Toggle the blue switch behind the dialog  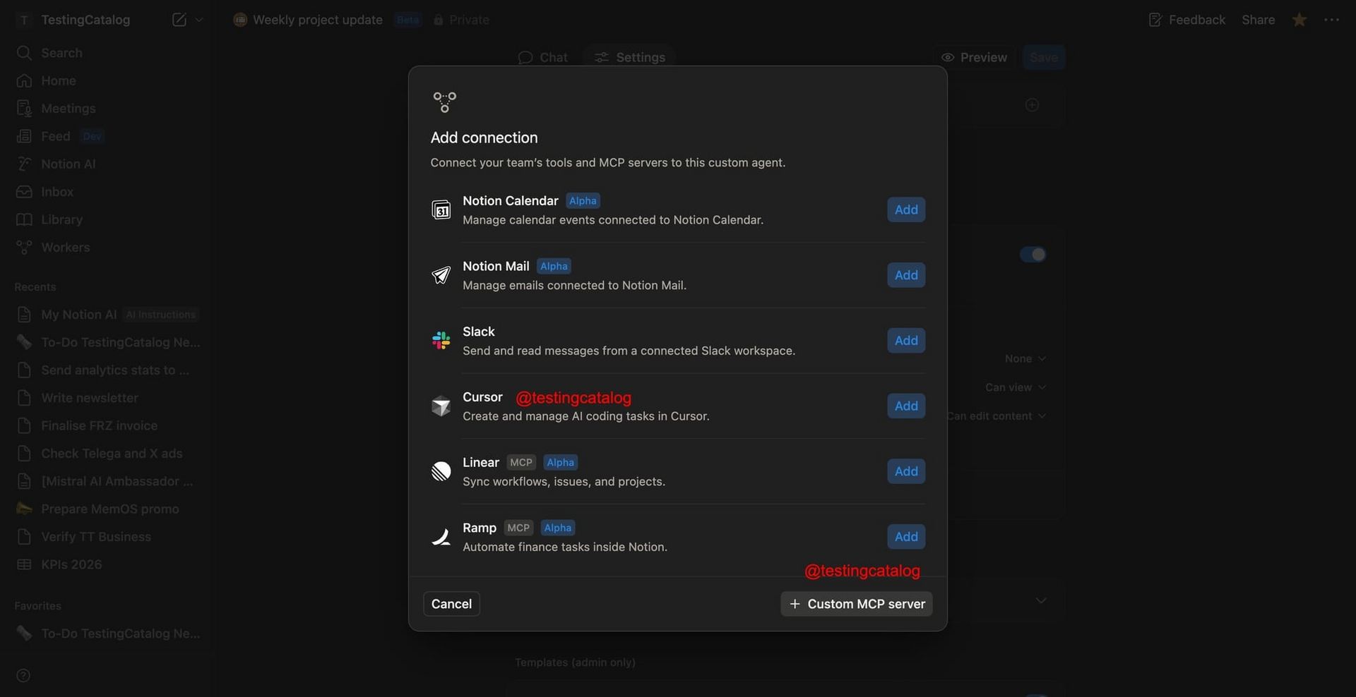tap(1033, 254)
